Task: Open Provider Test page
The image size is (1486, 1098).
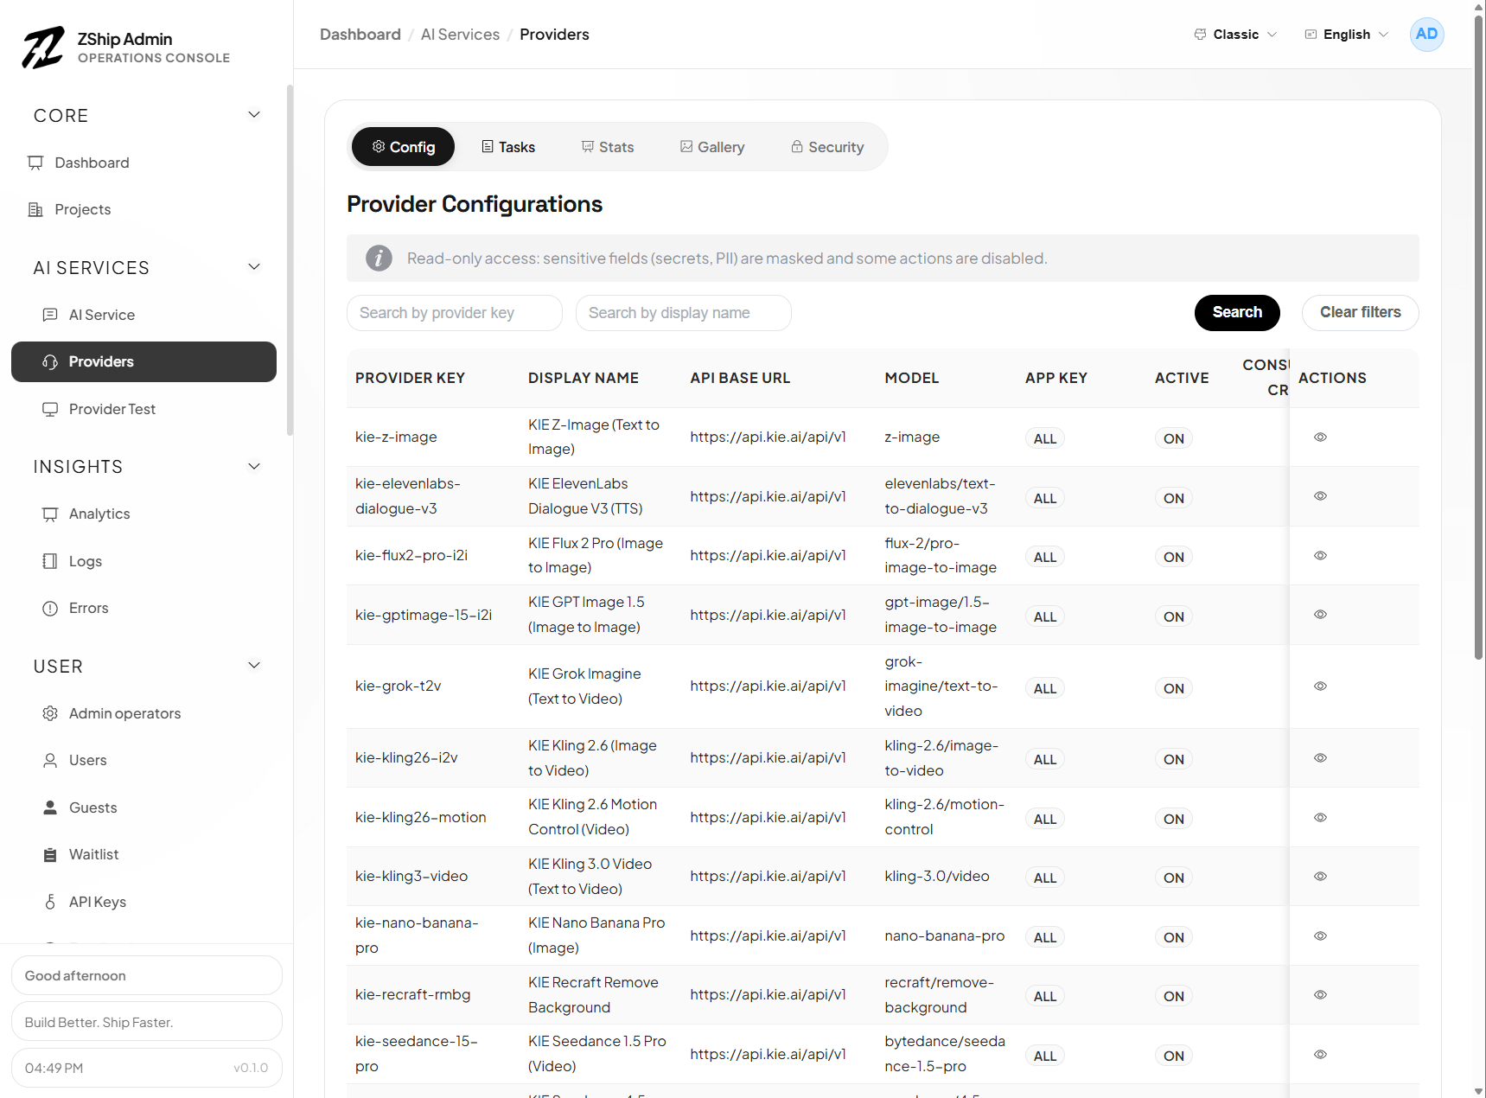Action: pyautogui.click(x=112, y=409)
